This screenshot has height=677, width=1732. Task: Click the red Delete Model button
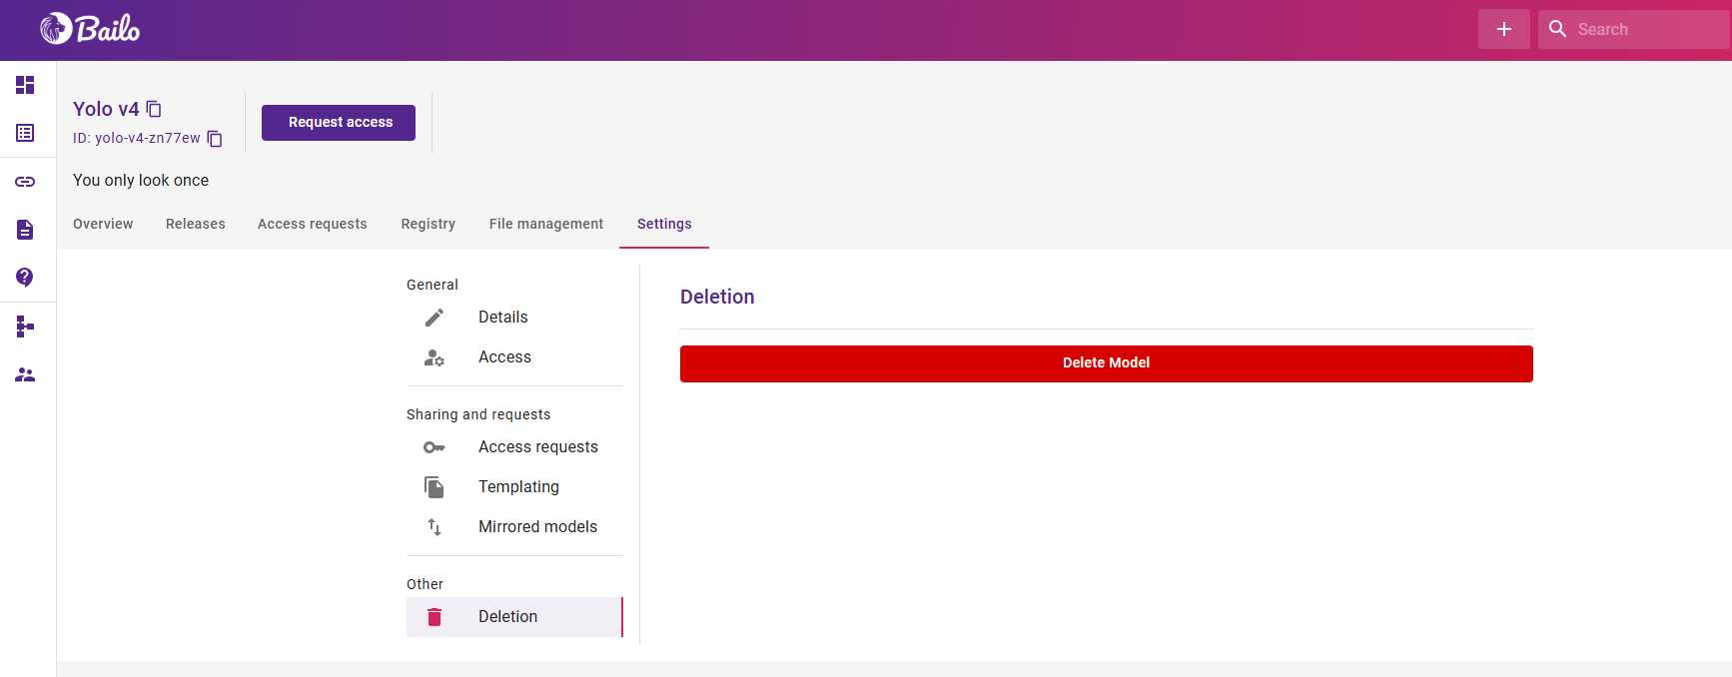[x=1107, y=363]
